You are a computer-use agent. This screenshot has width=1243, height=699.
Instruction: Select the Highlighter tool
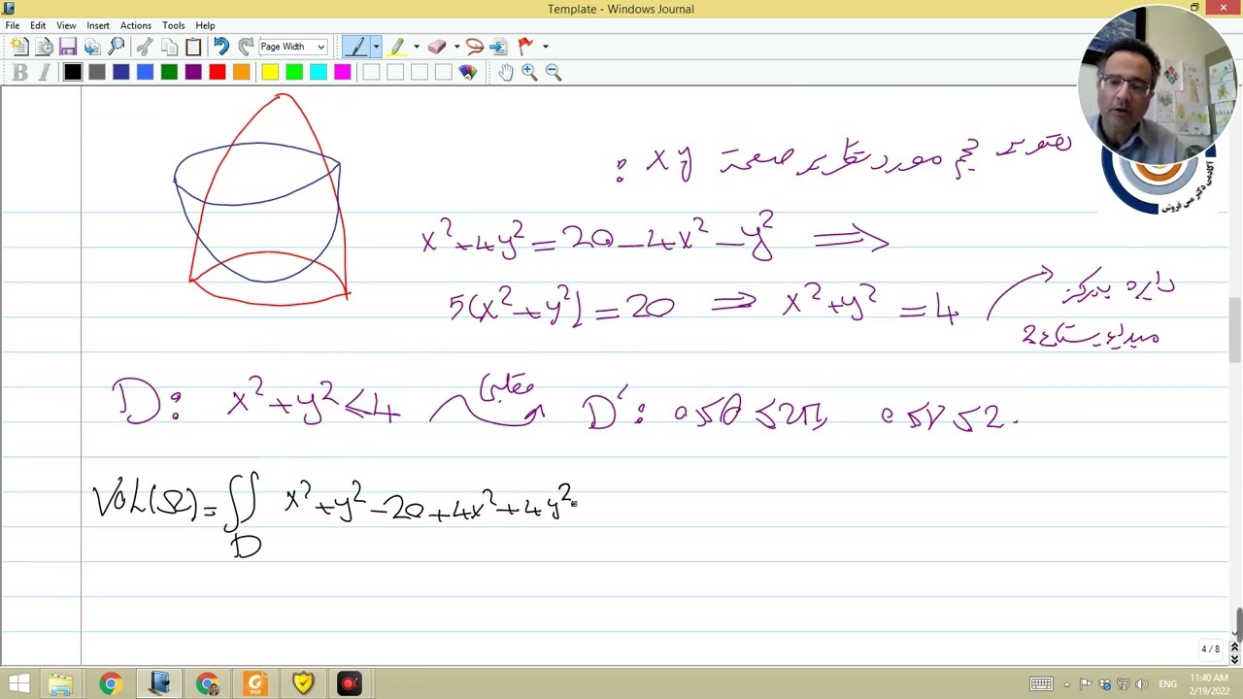397,47
